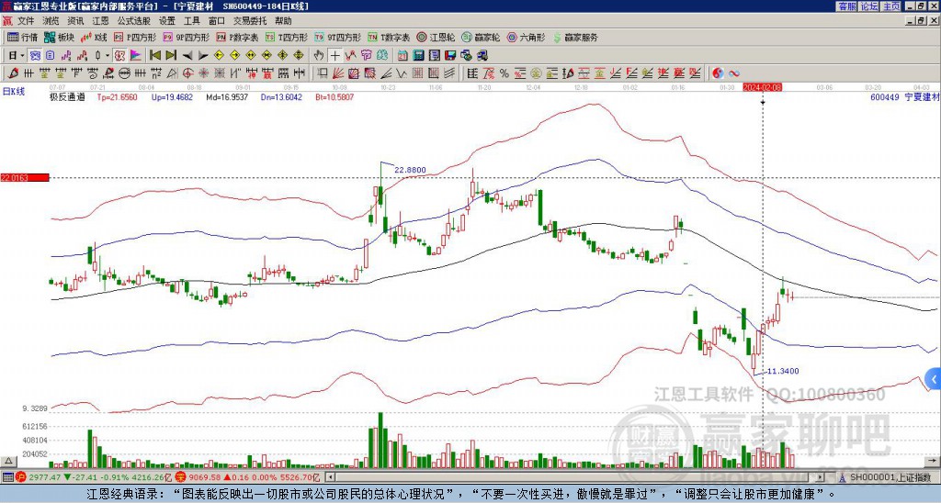Click the 客服 customer service link
The height and width of the screenshot is (503, 941).
[x=846, y=6]
